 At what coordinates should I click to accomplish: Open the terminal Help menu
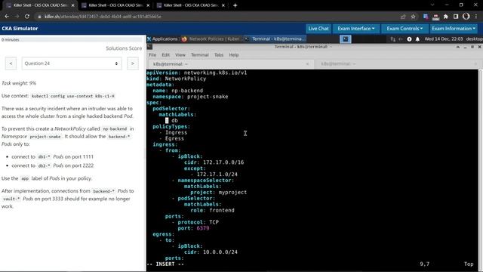click(234, 55)
